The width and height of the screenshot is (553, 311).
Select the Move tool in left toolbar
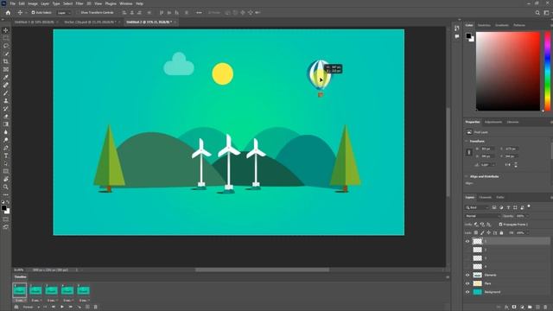[x=6, y=30]
